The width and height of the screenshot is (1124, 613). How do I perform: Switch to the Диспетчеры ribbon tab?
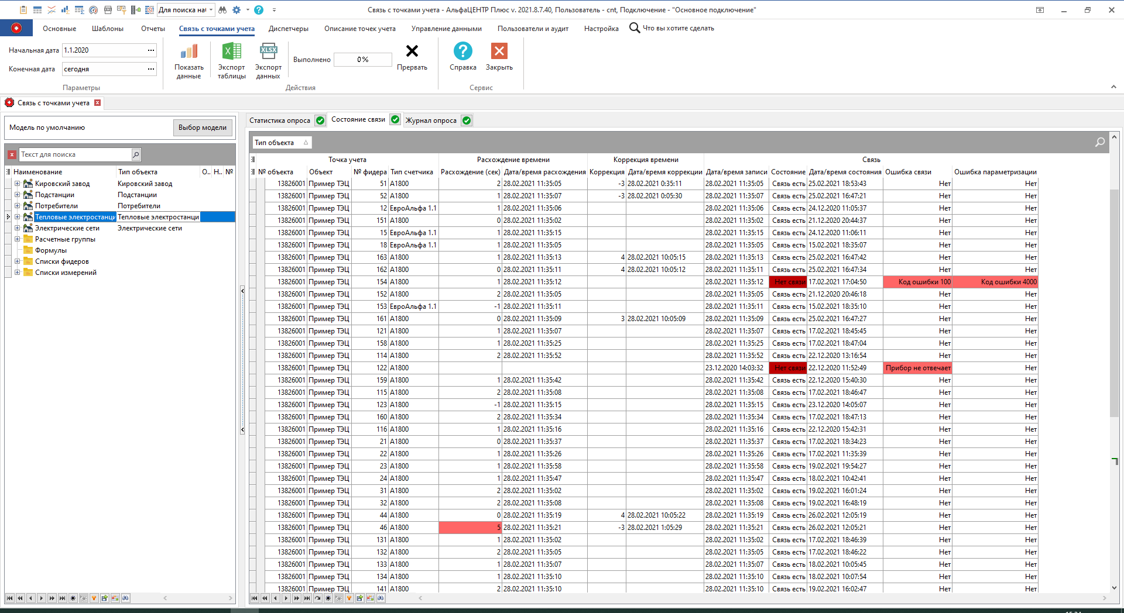pos(288,28)
